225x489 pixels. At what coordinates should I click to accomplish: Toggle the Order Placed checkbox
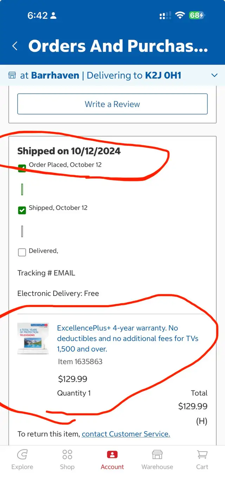coord(22,168)
